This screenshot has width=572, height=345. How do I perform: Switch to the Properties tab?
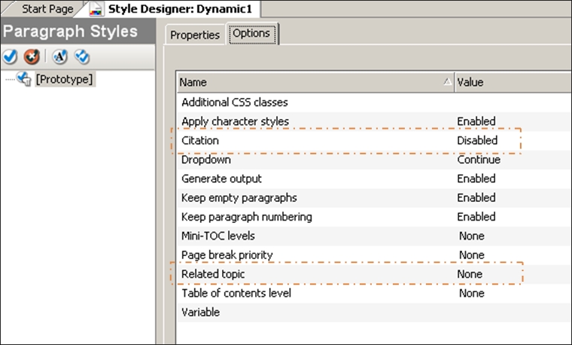coord(195,35)
